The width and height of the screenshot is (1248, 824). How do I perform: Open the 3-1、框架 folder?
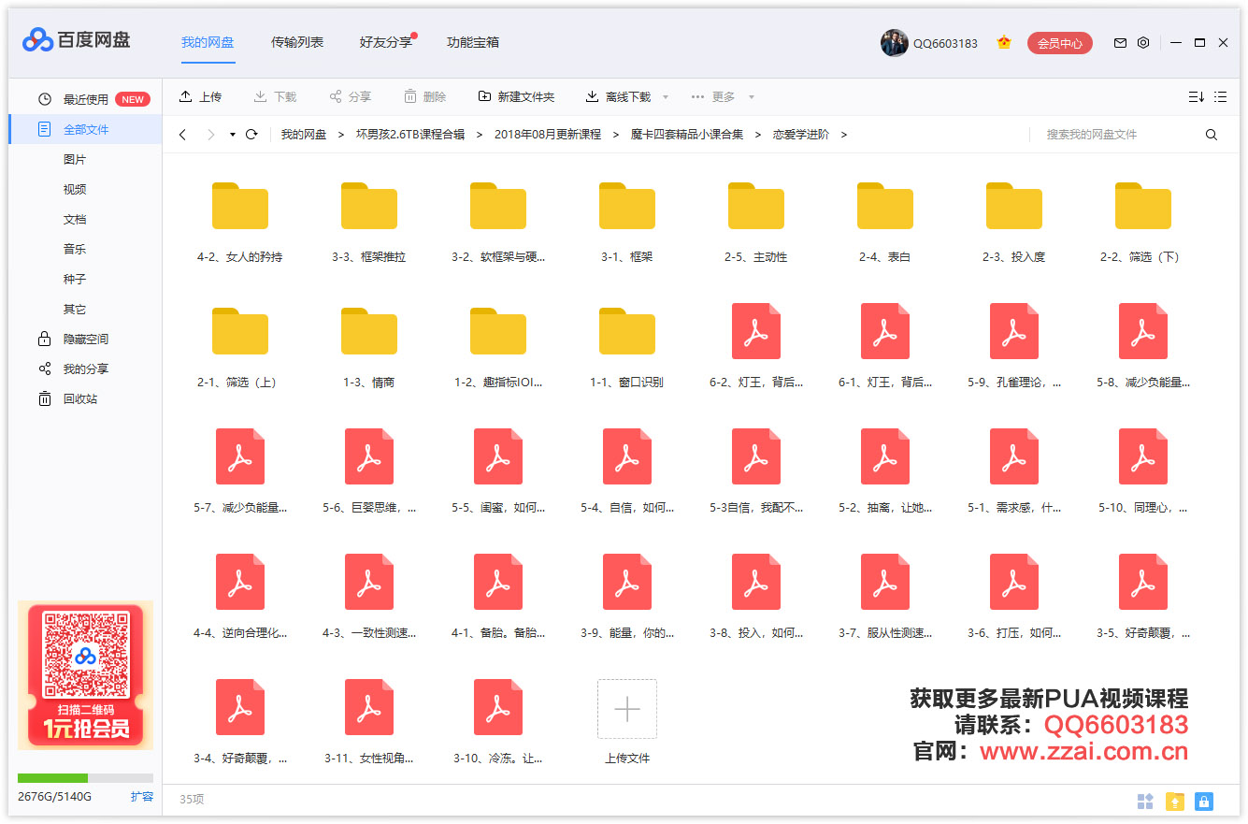(627, 206)
